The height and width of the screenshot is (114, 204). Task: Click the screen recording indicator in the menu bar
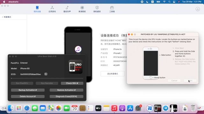pos(142,2)
